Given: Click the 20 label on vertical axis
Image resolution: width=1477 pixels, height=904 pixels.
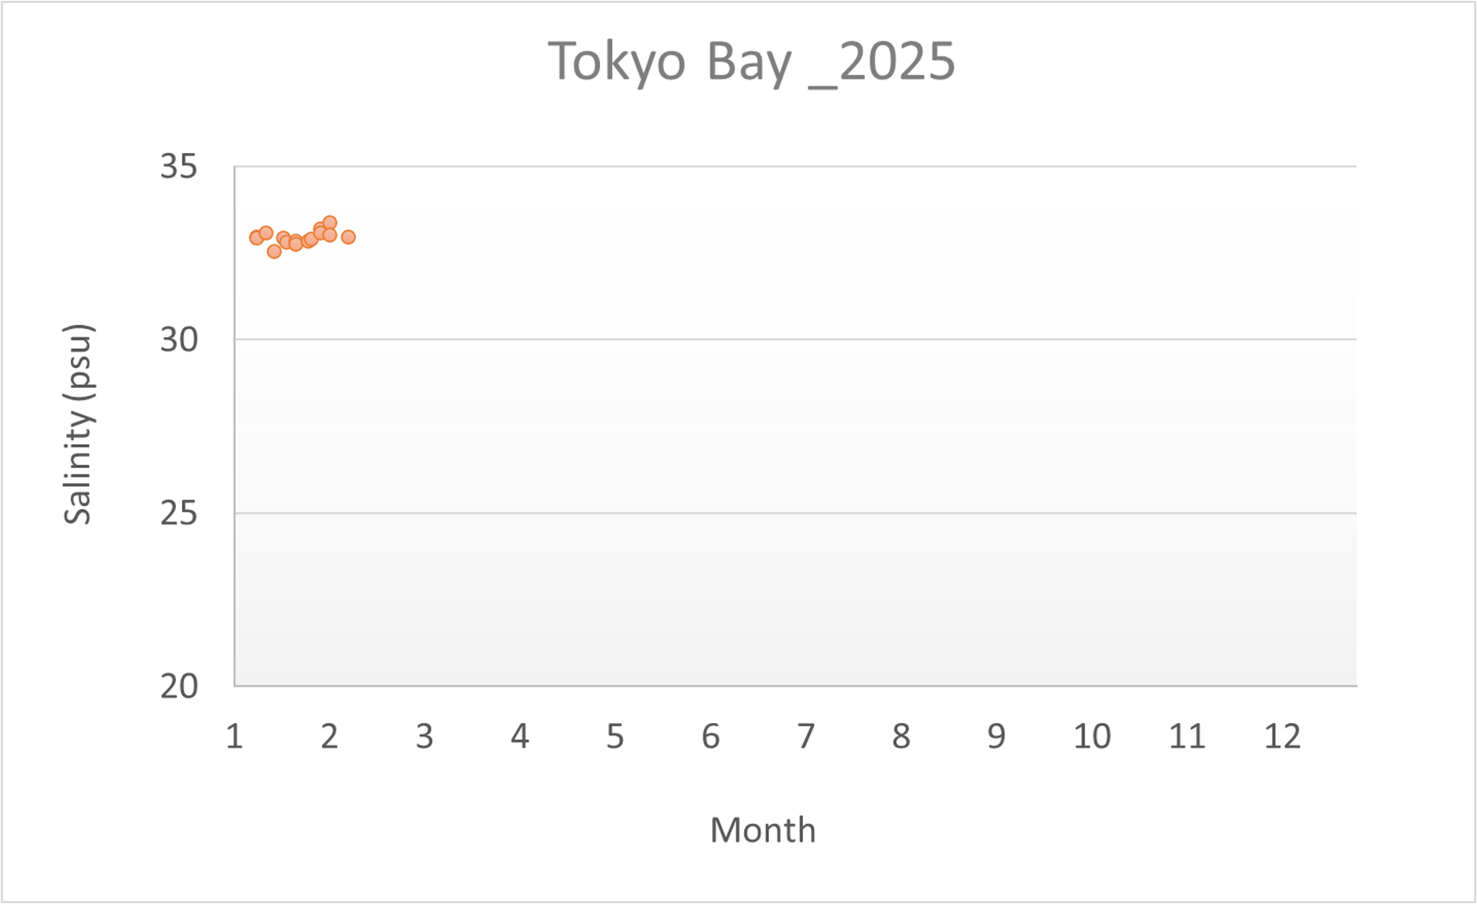Looking at the screenshot, I should coord(179,686).
